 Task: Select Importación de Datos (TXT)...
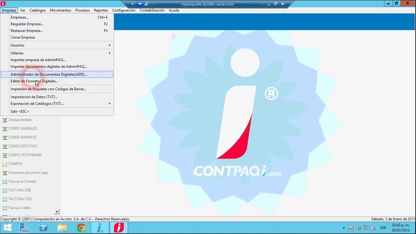click(x=57, y=97)
